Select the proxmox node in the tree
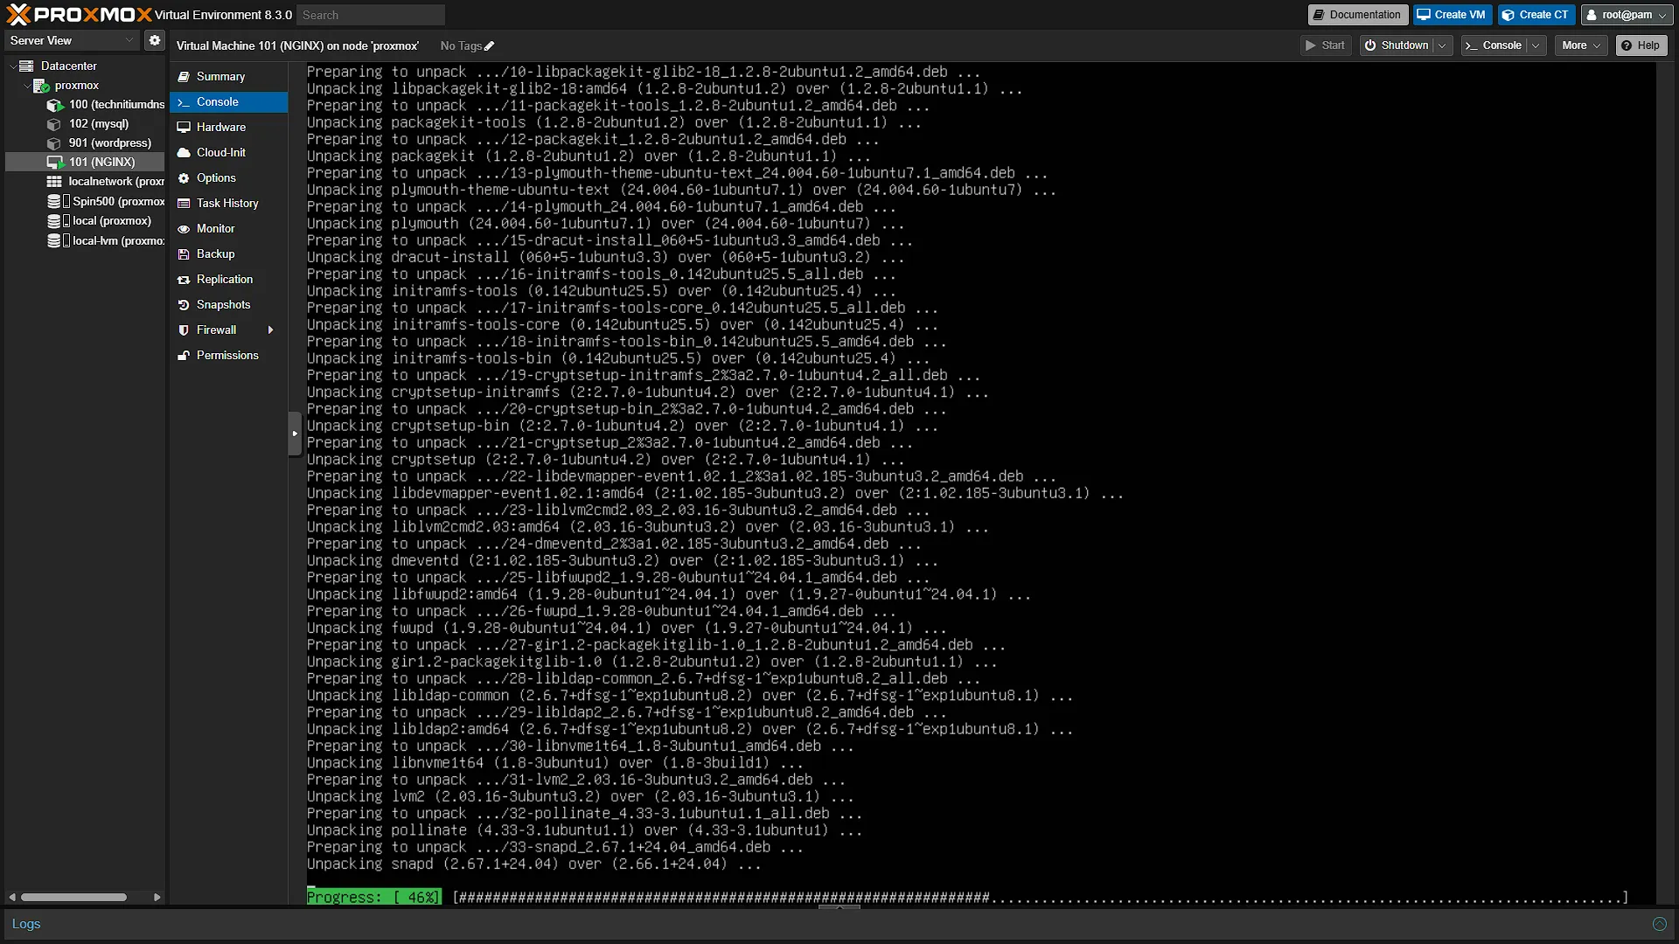This screenshot has width=1679, height=944. click(76, 86)
